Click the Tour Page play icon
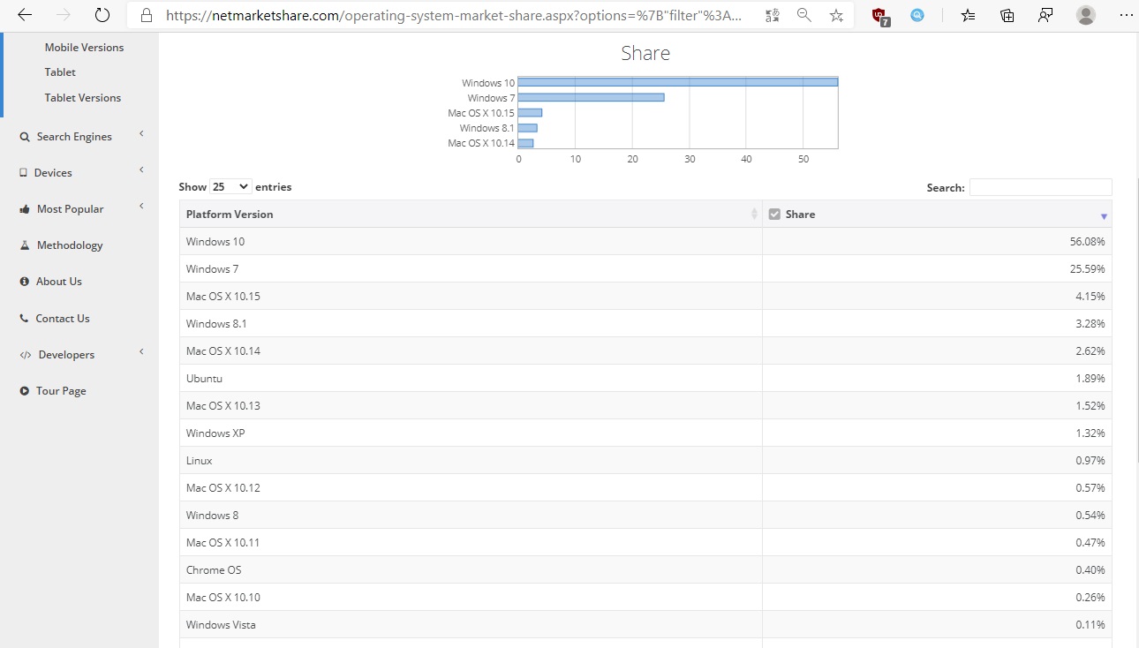1139x648 pixels. point(25,391)
